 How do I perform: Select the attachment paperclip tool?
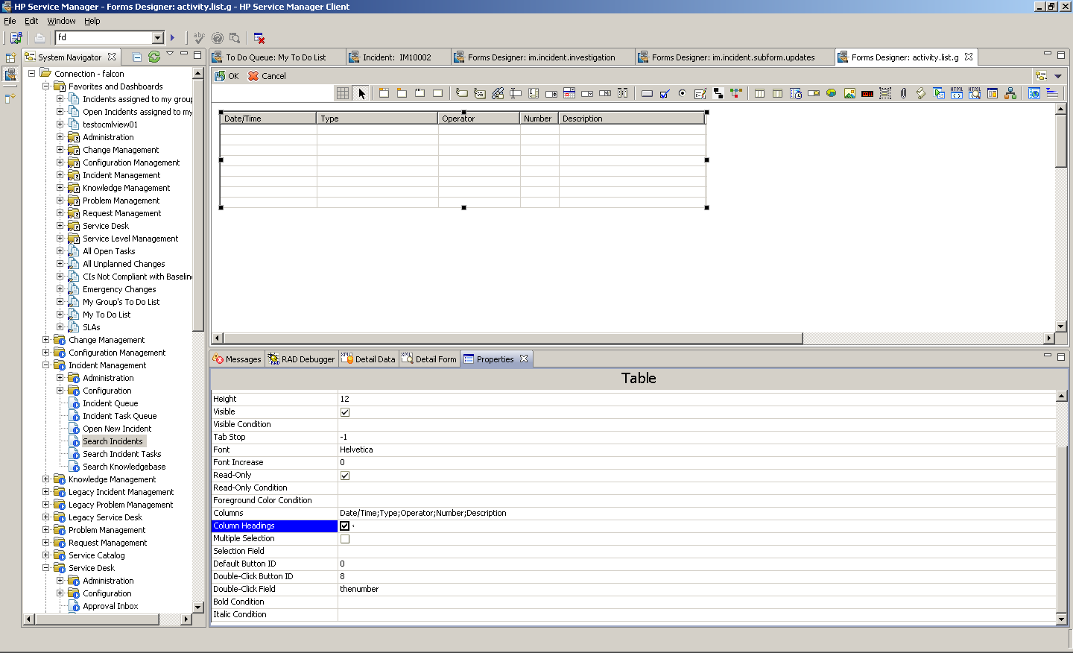click(x=903, y=93)
